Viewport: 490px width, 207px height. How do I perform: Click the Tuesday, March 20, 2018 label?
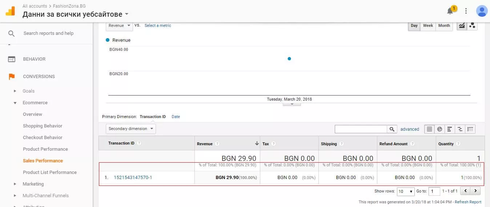click(289, 99)
